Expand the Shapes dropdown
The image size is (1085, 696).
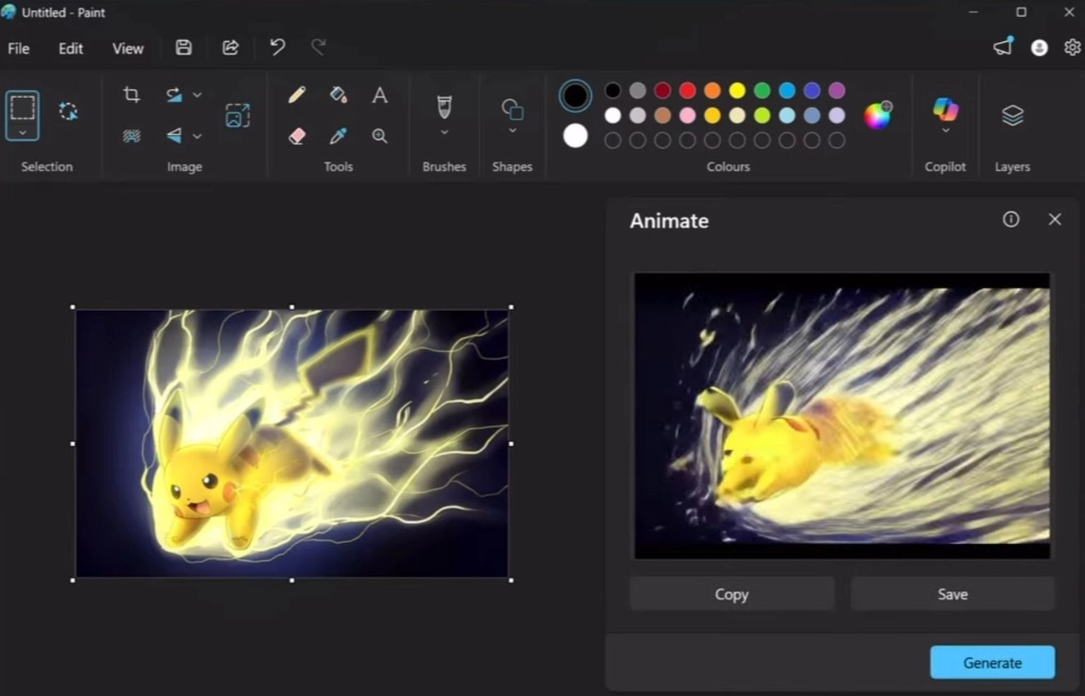coord(512,131)
